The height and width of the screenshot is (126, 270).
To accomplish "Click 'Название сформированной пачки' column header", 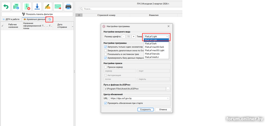I will click(x=32, y=26).
